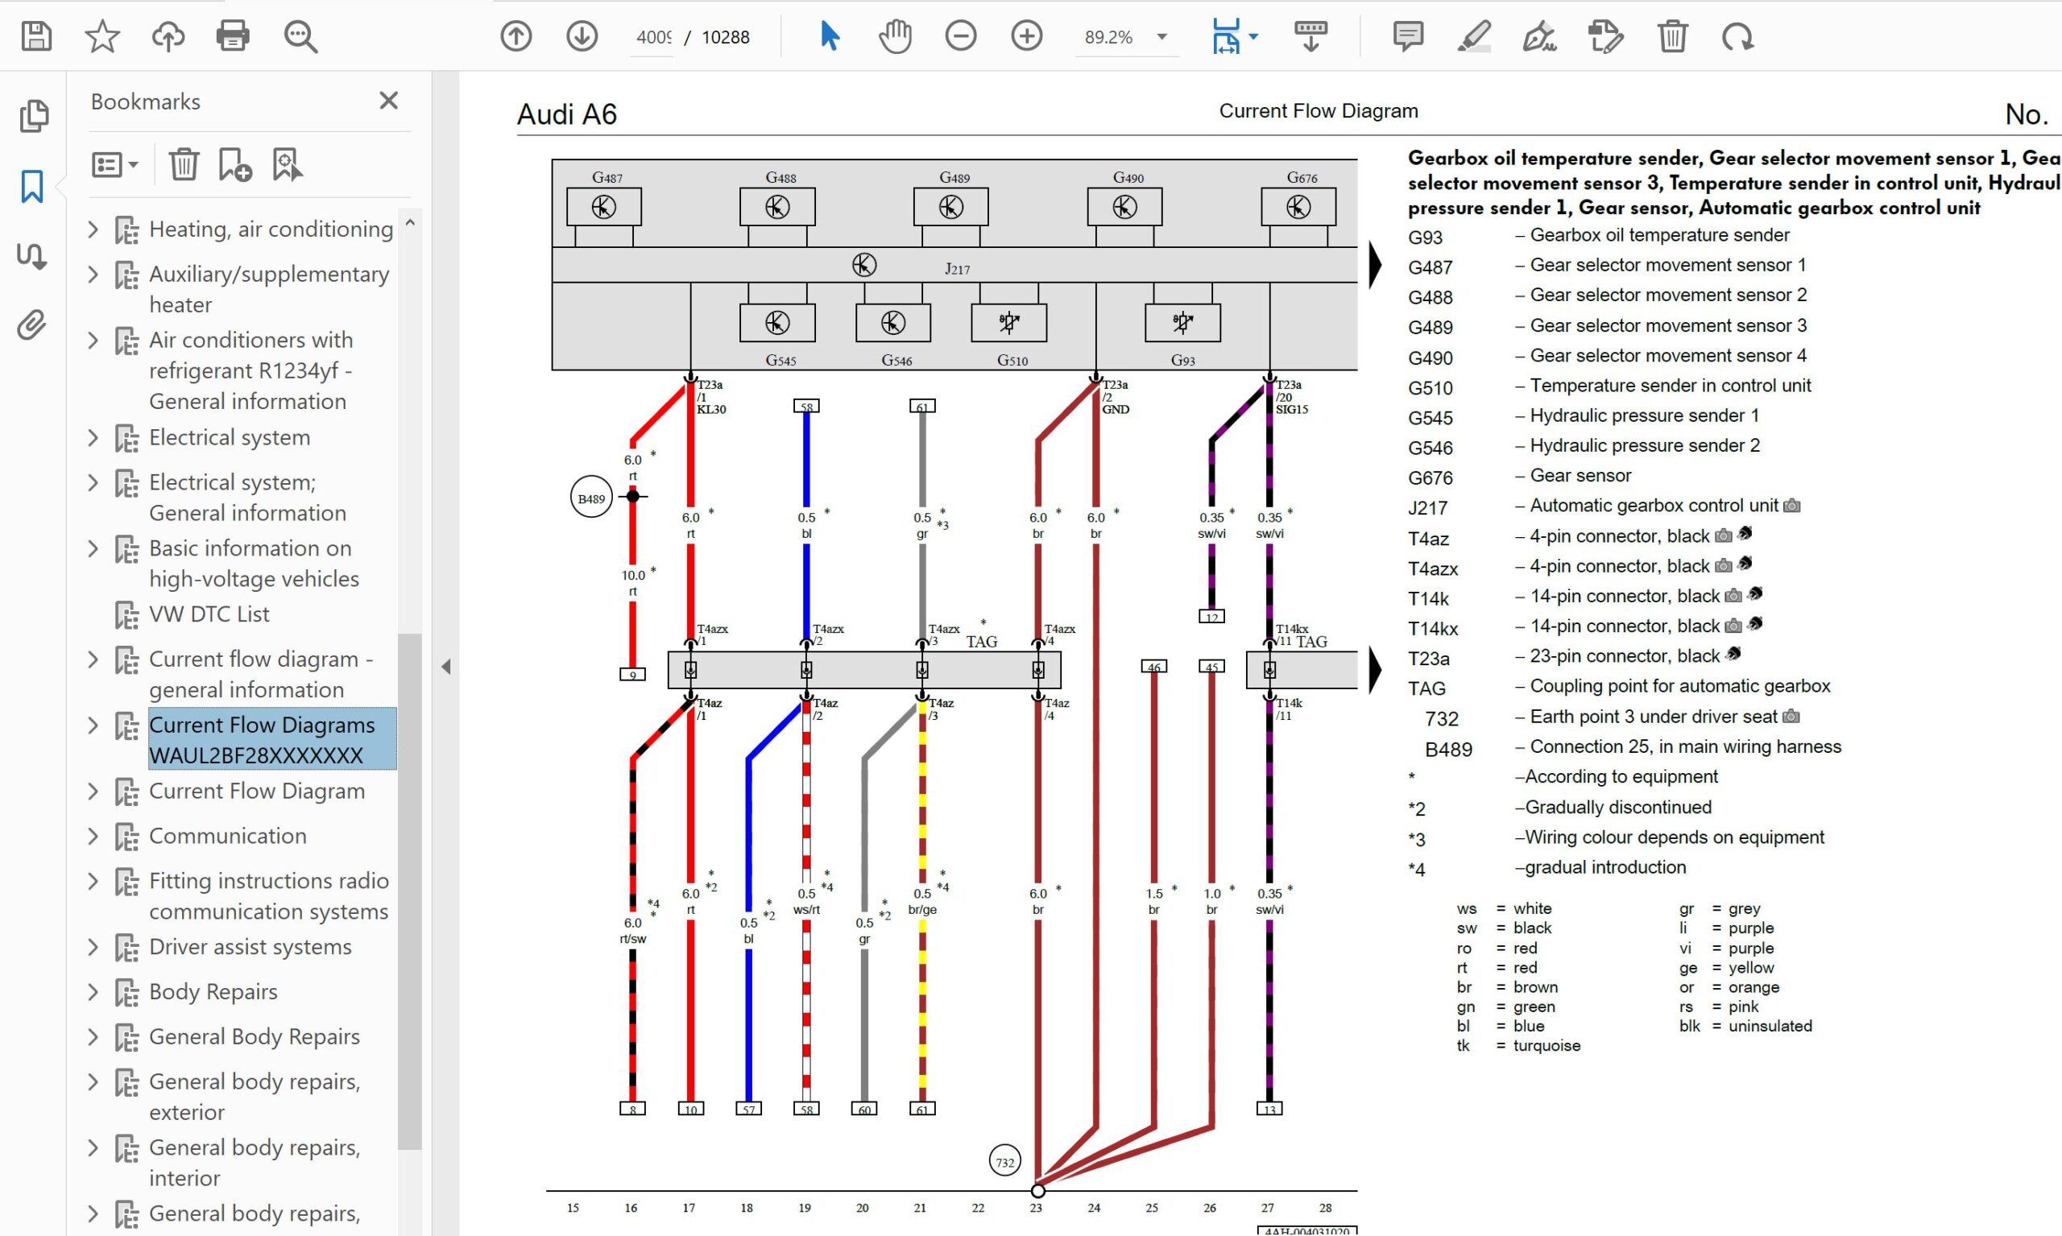Open the Find text magnifier tool

(300, 37)
